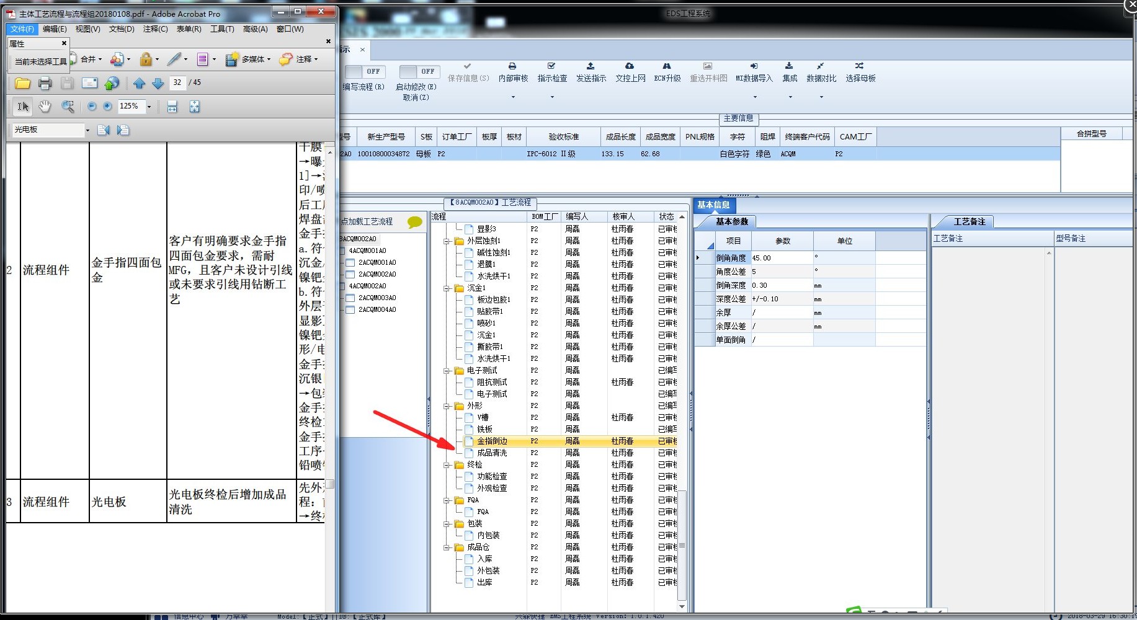Click the green speech bubble icon
This screenshot has width=1137, height=620.
(x=415, y=221)
